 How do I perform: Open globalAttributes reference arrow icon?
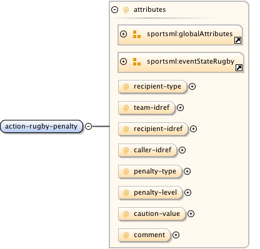237,40
